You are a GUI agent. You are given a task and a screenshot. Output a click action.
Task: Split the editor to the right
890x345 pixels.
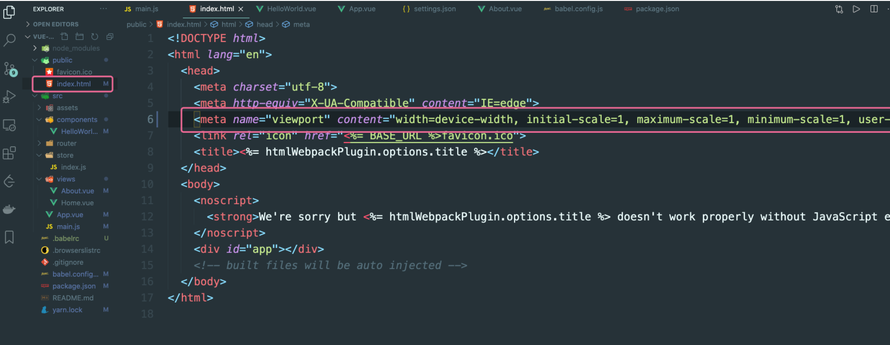coord(874,9)
